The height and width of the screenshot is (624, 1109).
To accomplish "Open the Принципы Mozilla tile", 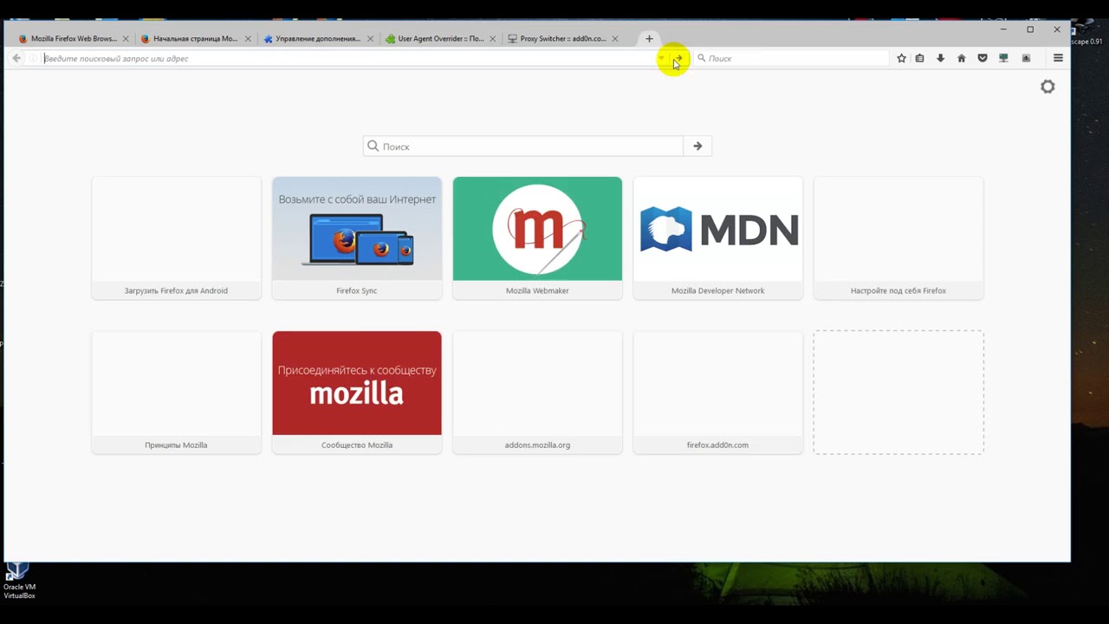I will click(176, 393).
